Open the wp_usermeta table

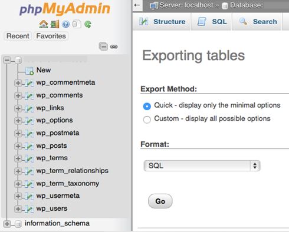pyautogui.click(x=58, y=195)
